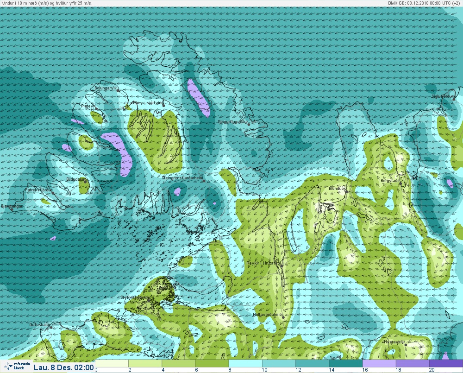
Task: Select the dark teal 14–16 m/s legend swatch
Action: (345, 363)
